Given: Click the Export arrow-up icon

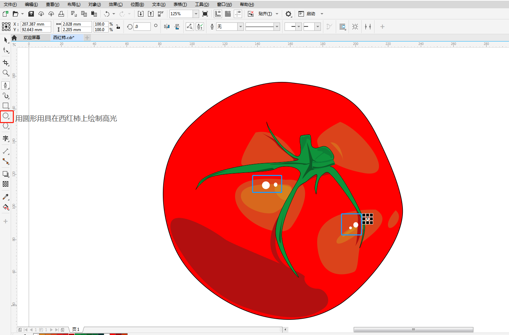Looking at the screenshot, I should 151,14.
